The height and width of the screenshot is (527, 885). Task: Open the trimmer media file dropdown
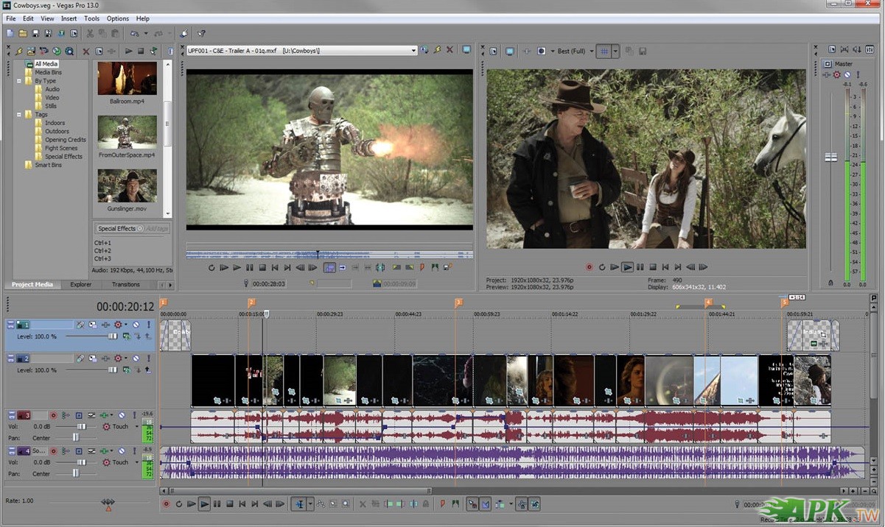coord(413,50)
